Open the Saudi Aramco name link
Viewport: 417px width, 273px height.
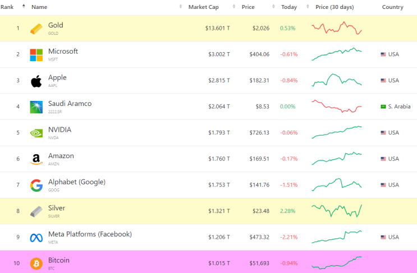(70, 104)
